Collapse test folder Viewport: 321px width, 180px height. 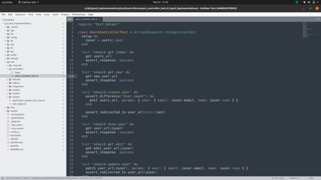[5, 62]
